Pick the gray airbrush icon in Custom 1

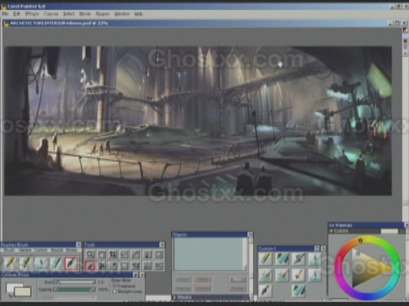point(298,259)
